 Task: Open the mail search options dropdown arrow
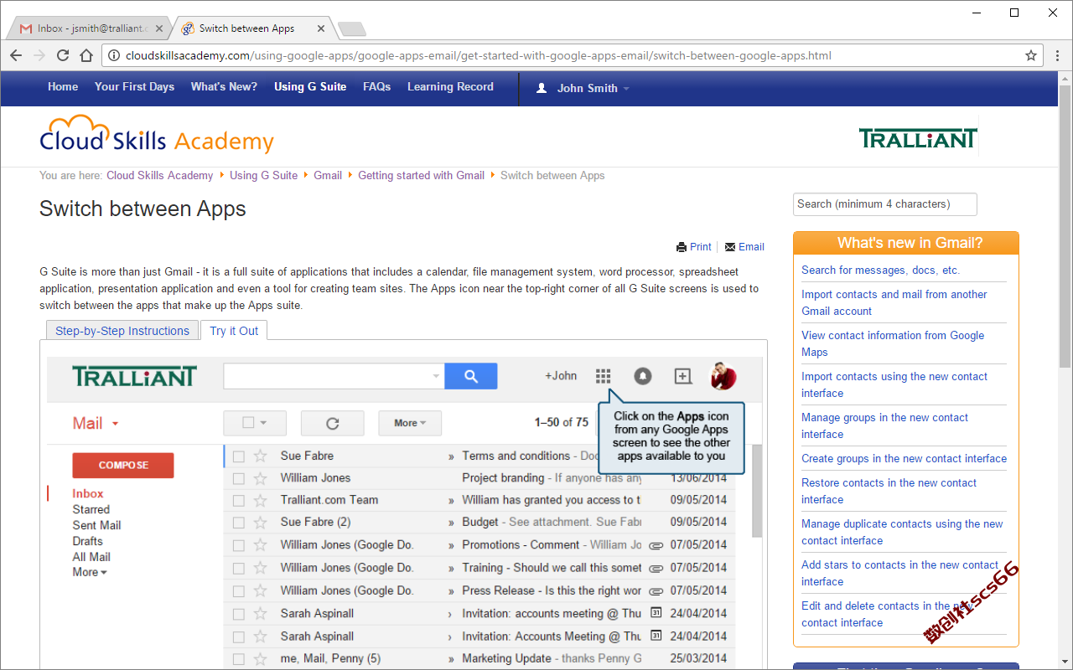coord(436,376)
